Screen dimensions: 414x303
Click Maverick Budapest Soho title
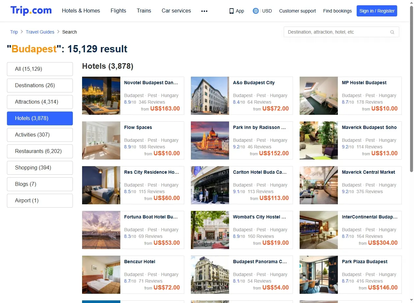pos(369,127)
